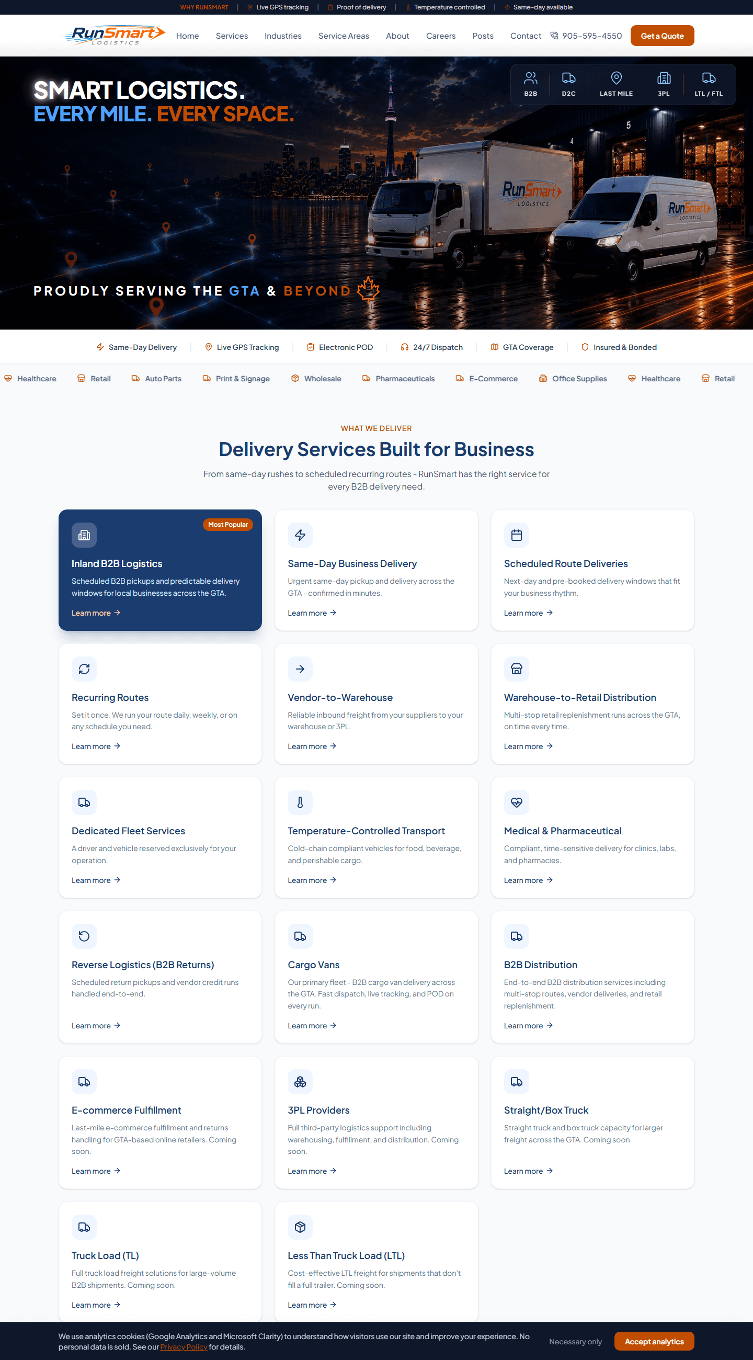Click Learn more under Vendor-to-Warehouse

pyautogui.click(x=312, y=746)
